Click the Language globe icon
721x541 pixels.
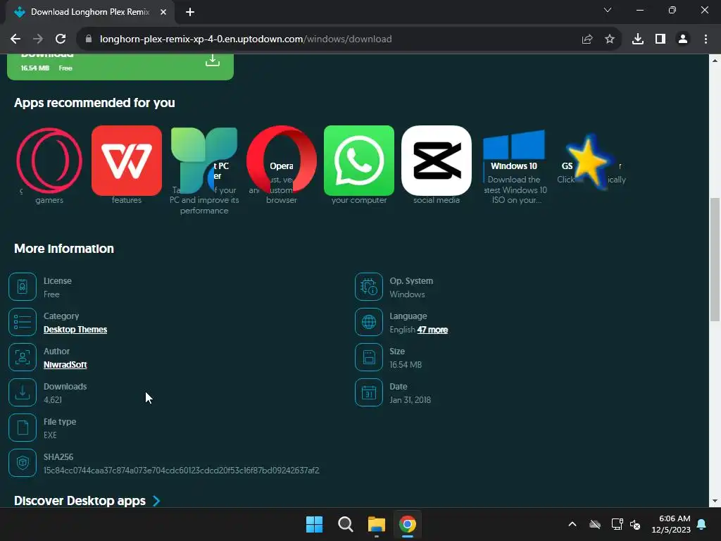click(369, 322)
